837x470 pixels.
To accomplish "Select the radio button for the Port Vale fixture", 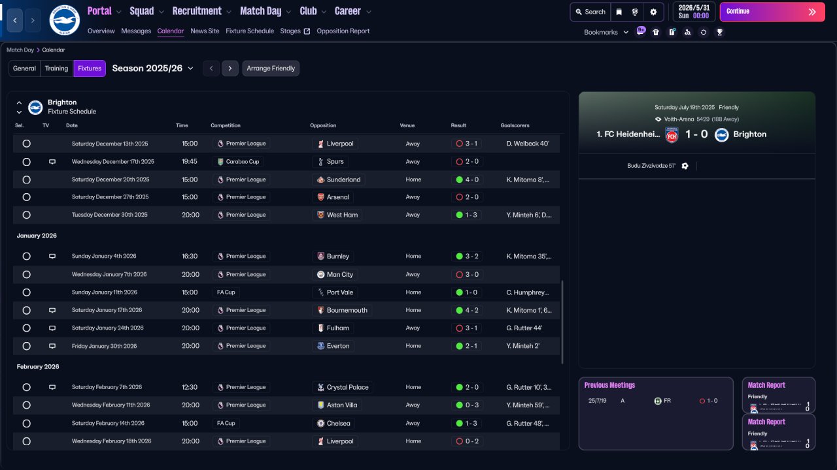I will 26,292.
